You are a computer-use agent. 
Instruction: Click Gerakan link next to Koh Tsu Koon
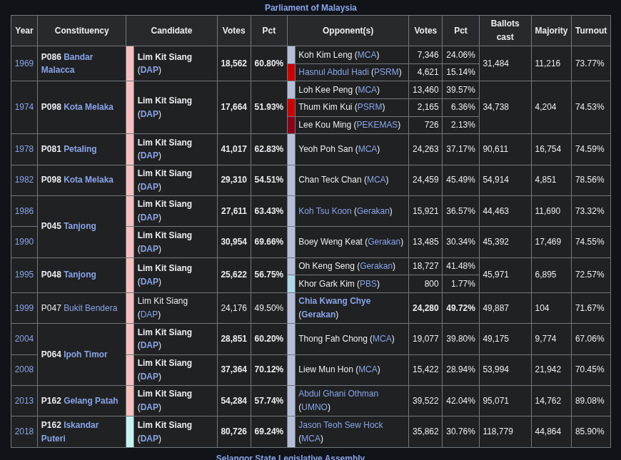(x=373, y=211)
